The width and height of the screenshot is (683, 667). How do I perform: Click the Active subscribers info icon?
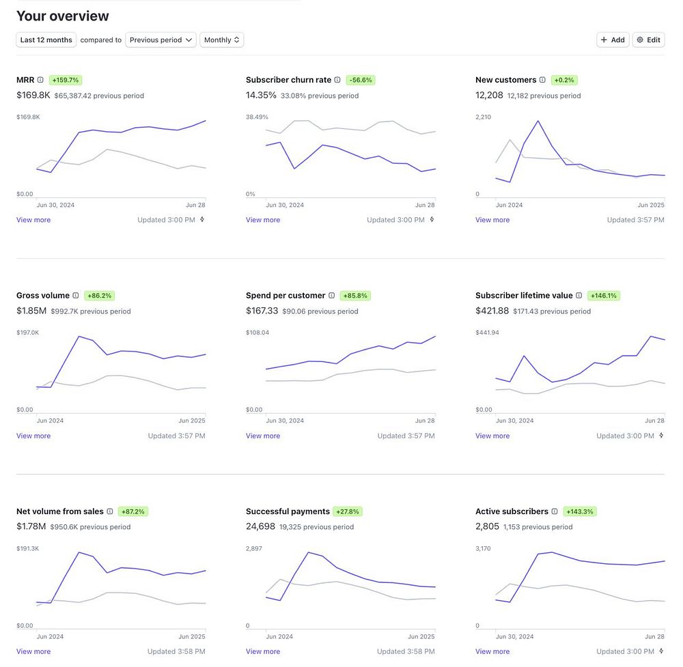tap(555, 511)
